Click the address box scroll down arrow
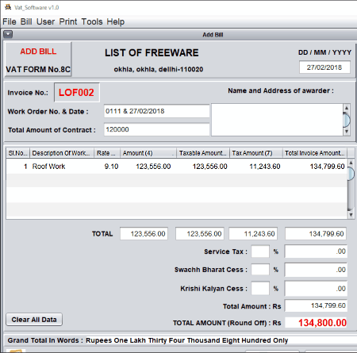This screenshot has width=357, height=353. coord(347,132)
